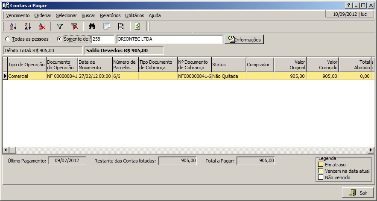
Task: Open the Vencimento menu
Action: (18, 15)
